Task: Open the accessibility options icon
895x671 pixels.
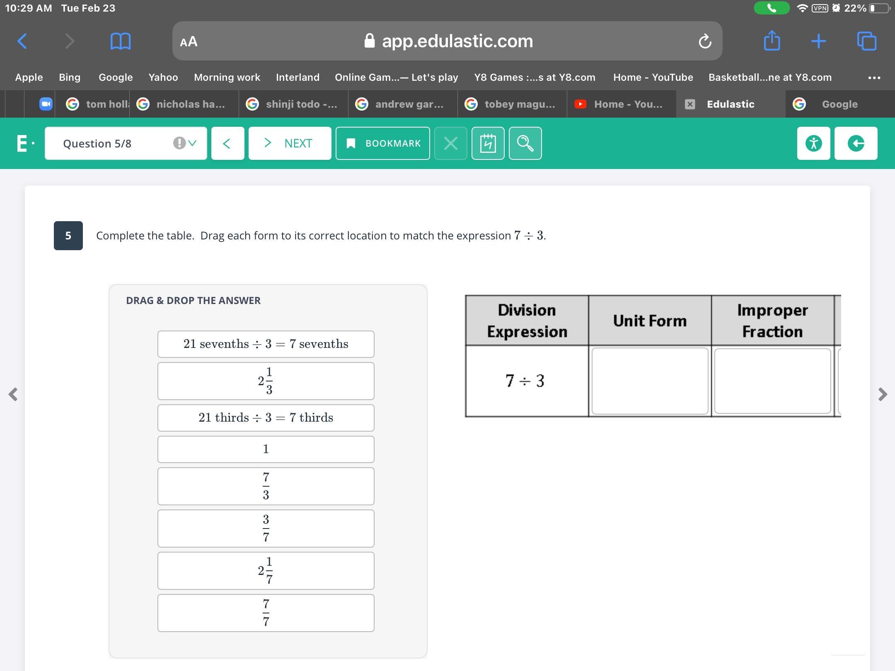Action: (813, 143)
